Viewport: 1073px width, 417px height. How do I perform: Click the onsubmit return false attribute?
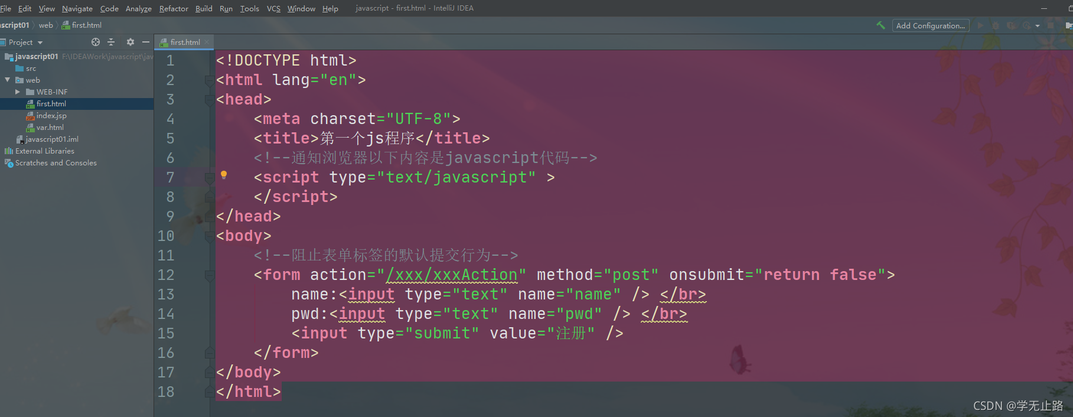click(777, 275)
